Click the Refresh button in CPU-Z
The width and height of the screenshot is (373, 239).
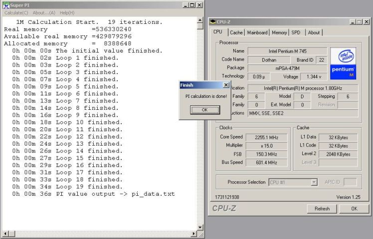pos(322,209)
